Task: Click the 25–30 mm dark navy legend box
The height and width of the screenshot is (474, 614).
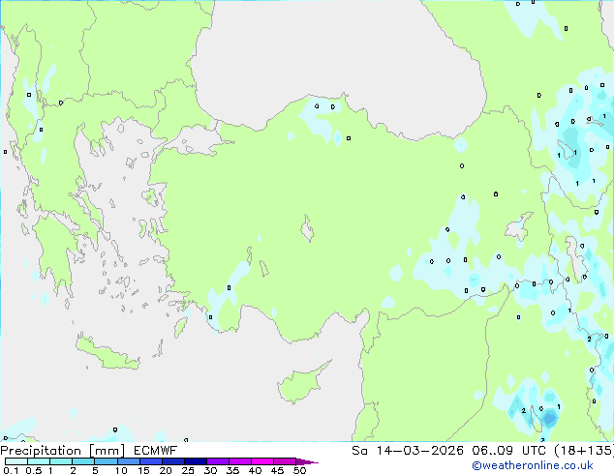Action: (x=196, y=461)
